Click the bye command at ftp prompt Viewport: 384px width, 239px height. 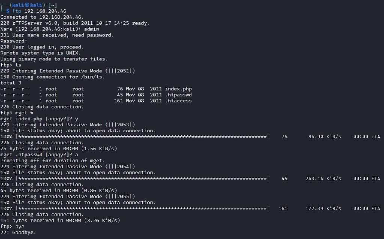(20, 227)
